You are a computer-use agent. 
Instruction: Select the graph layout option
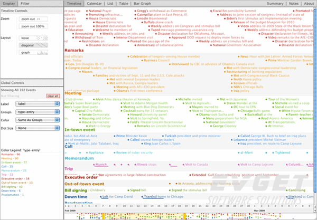point(33,52)
